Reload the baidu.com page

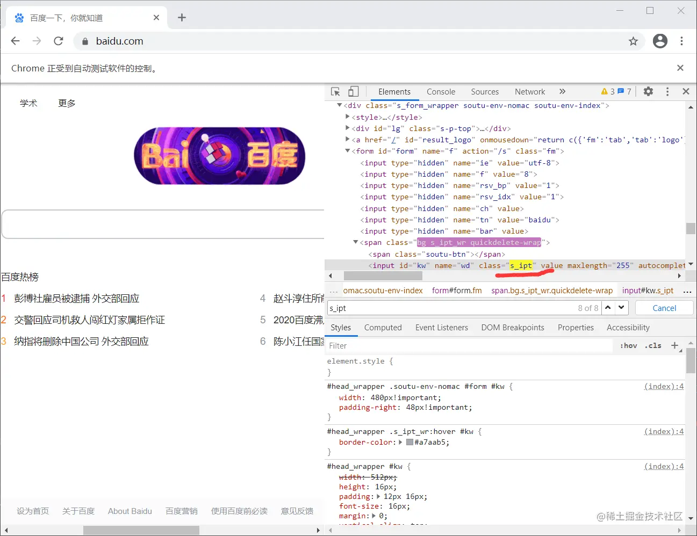pos(59,41)
